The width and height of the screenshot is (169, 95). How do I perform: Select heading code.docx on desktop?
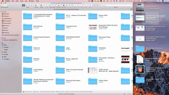coord(140,59)
